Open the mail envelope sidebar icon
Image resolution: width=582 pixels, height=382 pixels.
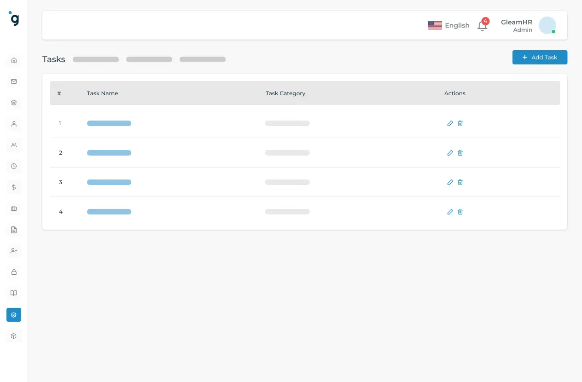14,81
